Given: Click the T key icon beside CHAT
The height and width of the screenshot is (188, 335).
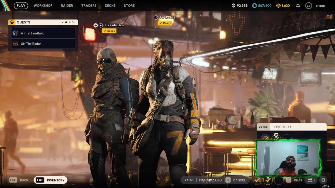Looking at the screenshot, I should 289,180.
